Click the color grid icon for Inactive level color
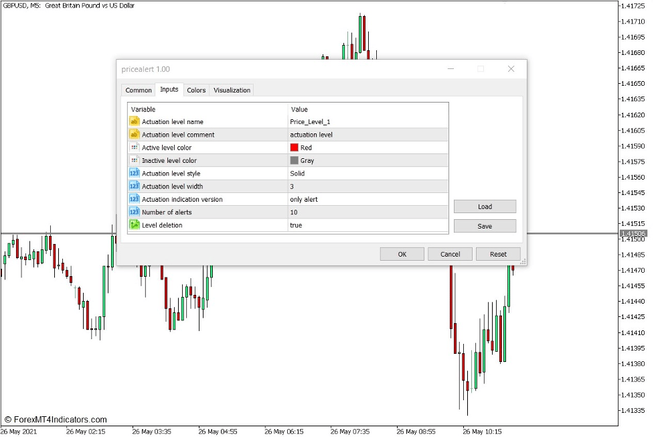The image size is (654, 437). pyautogui.click(x=134, y=160)
